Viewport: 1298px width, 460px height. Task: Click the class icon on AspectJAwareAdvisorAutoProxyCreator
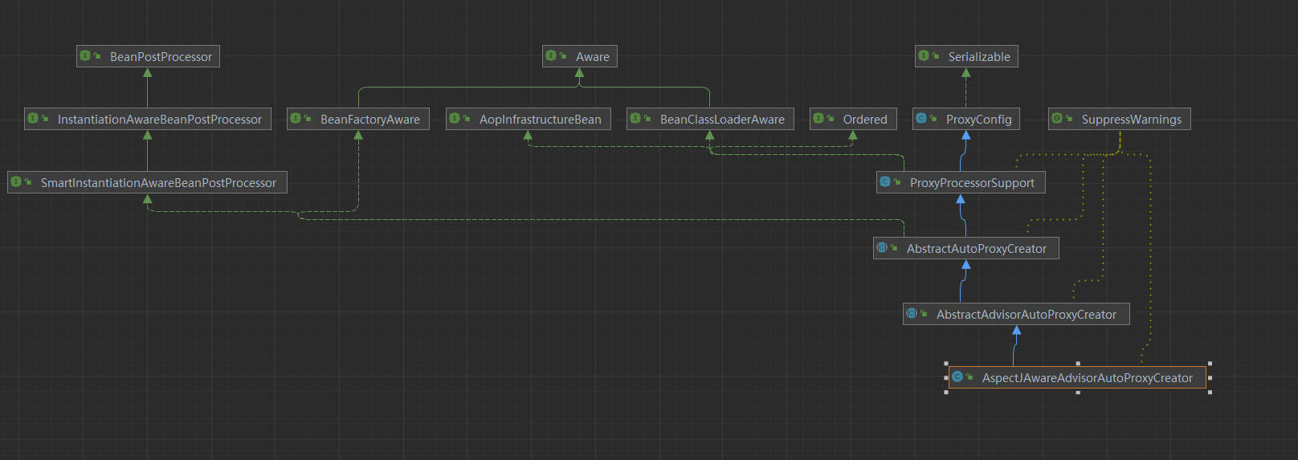point(957,377)
